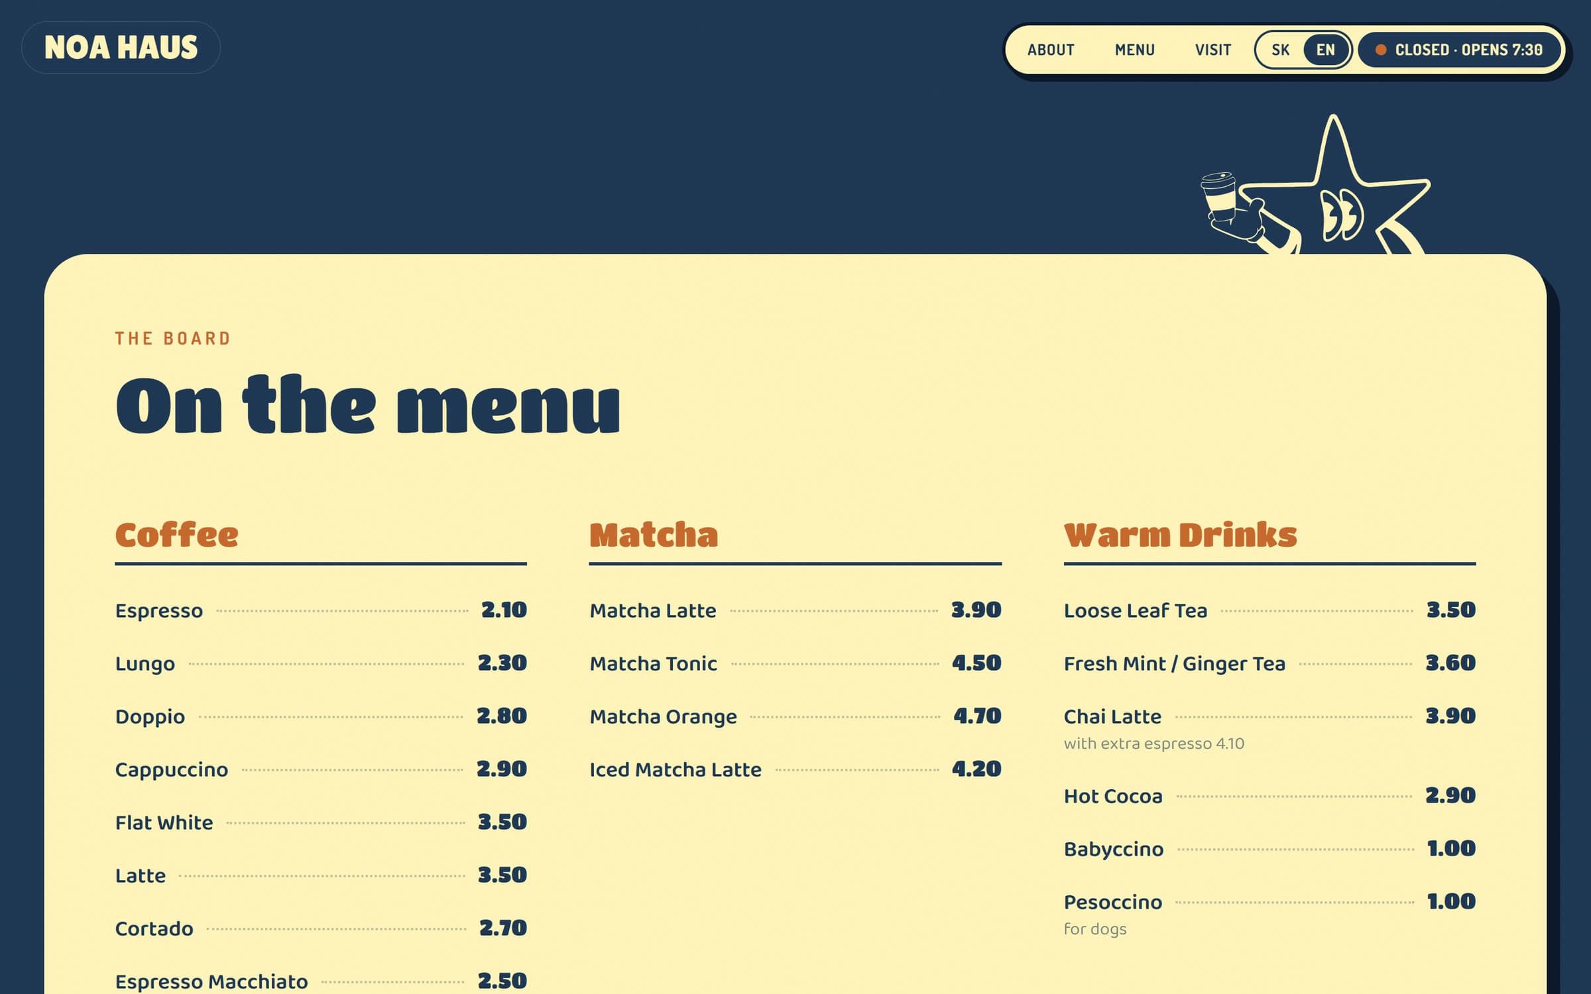Click the NOA HAUS logo
This screenshot has height=994, width=1591.
tap(121, 48)
